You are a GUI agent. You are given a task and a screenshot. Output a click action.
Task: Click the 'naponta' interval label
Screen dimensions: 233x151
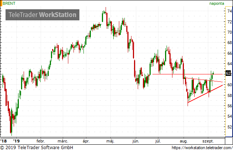pos(217,3)
